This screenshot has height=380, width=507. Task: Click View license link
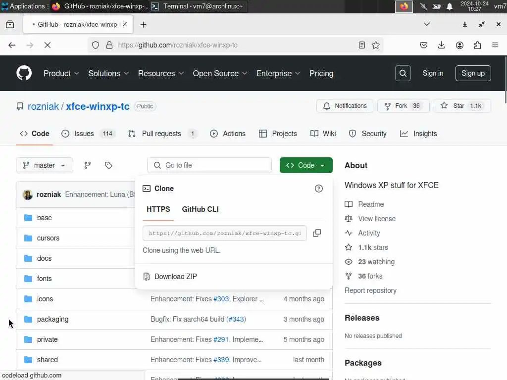[x=377, y=219]
